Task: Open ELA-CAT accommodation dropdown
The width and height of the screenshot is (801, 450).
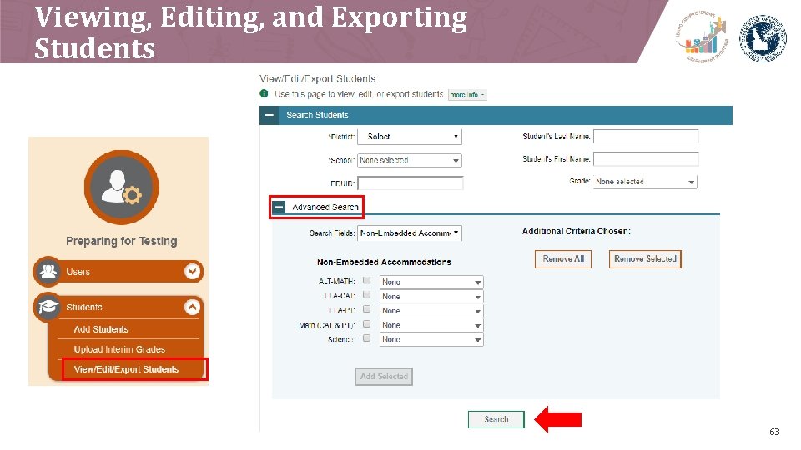Action: pyautogui.click(x=431, y=297)
